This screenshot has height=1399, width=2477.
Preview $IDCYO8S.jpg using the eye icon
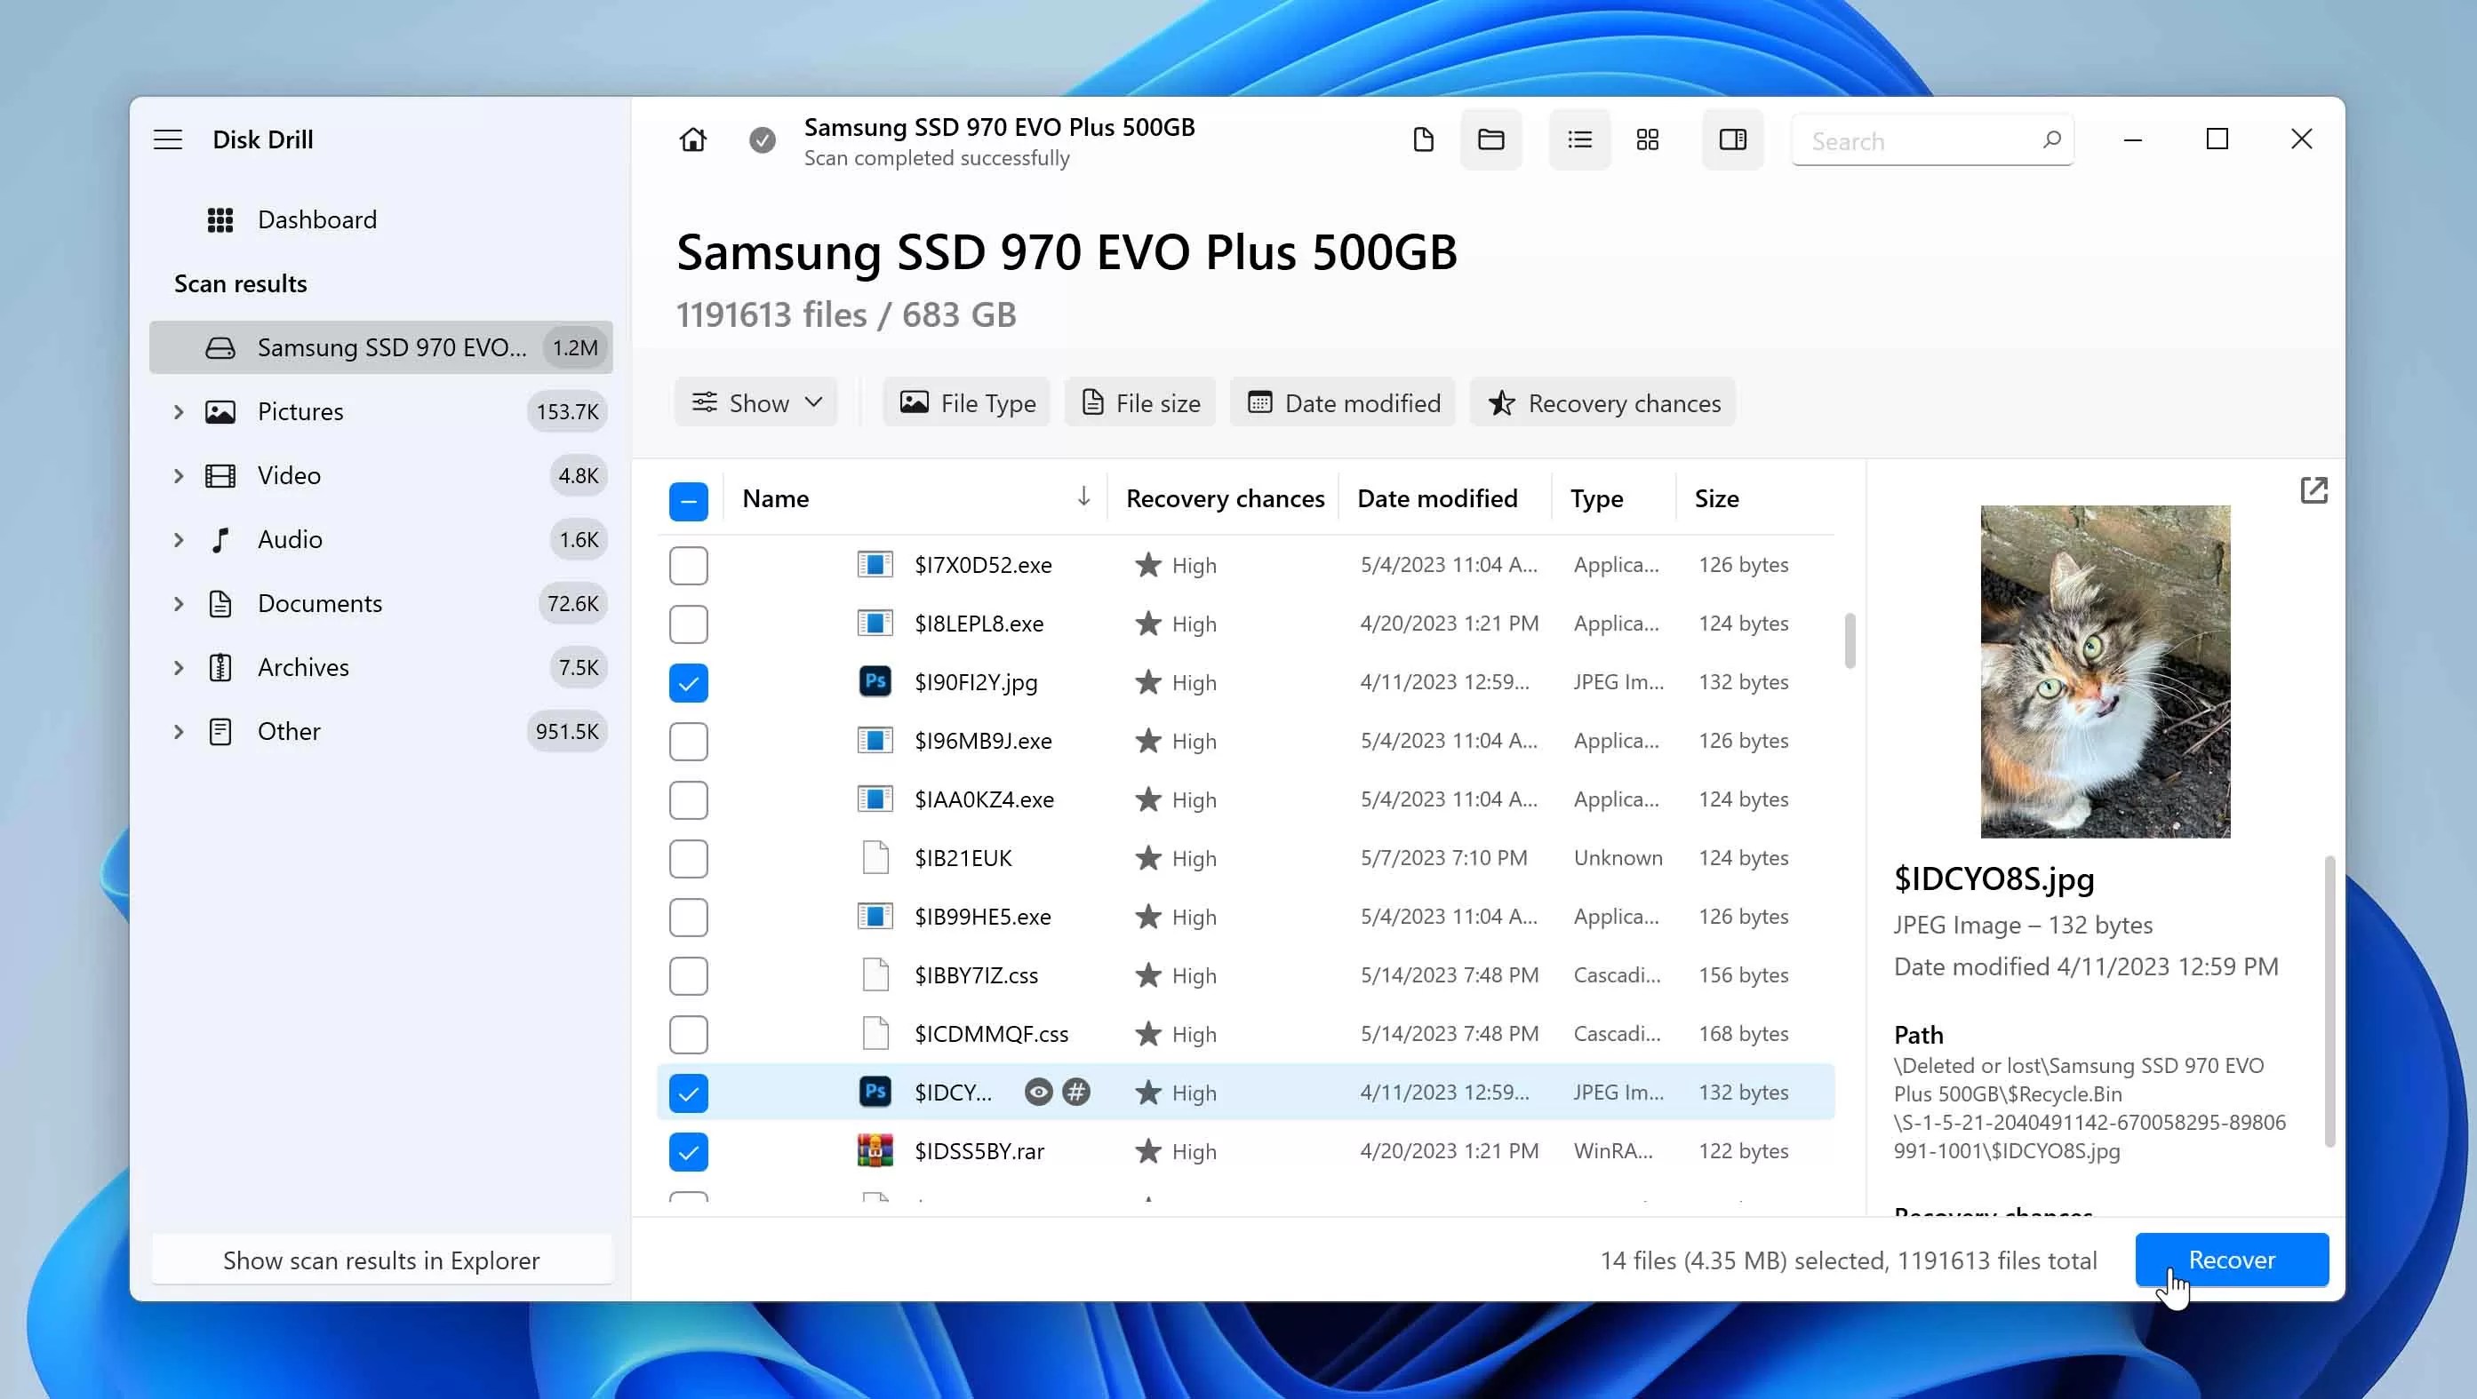(1036, 1093)
